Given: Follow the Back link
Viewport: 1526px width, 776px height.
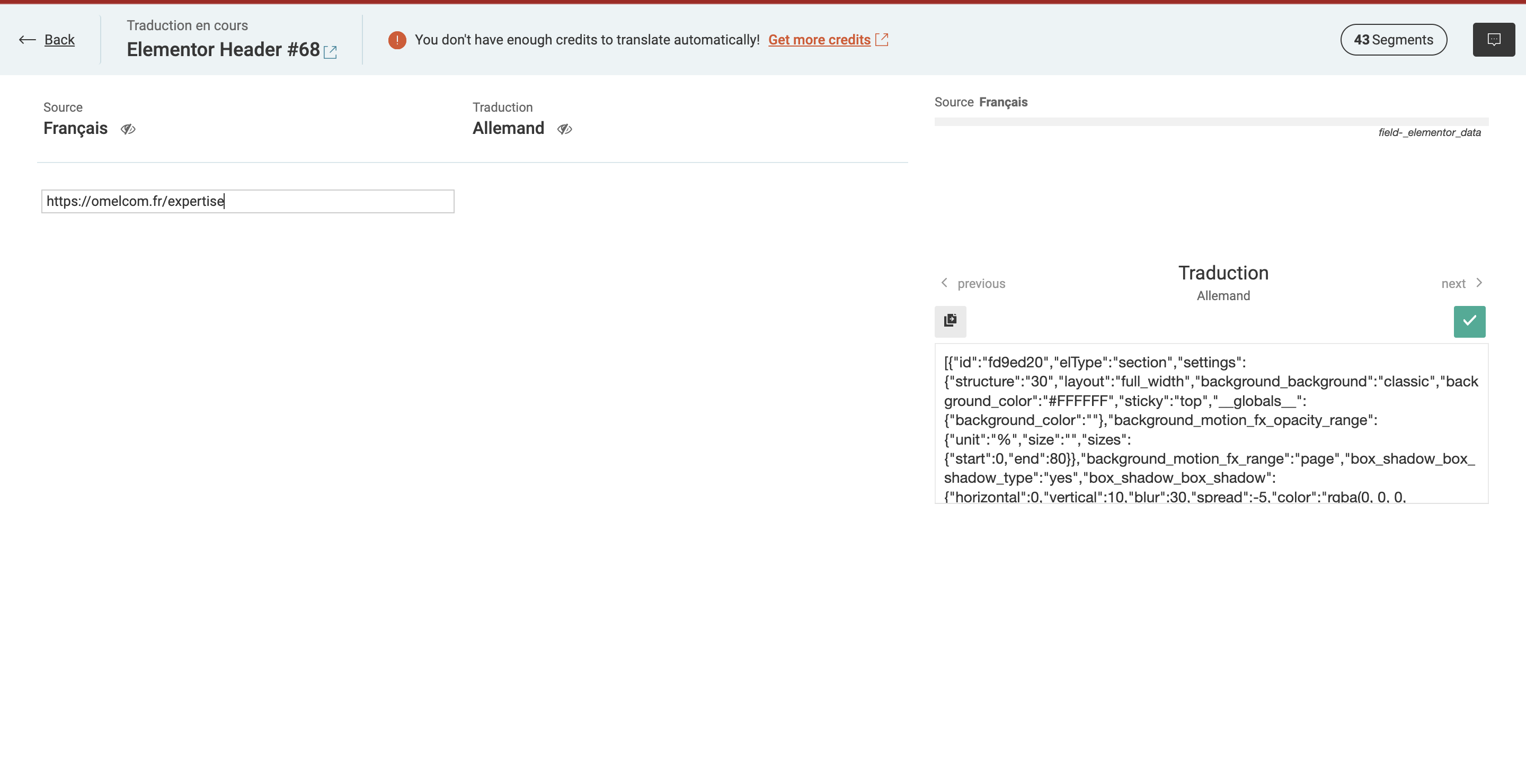Looking at the screenshot, I should click(59, 40).
